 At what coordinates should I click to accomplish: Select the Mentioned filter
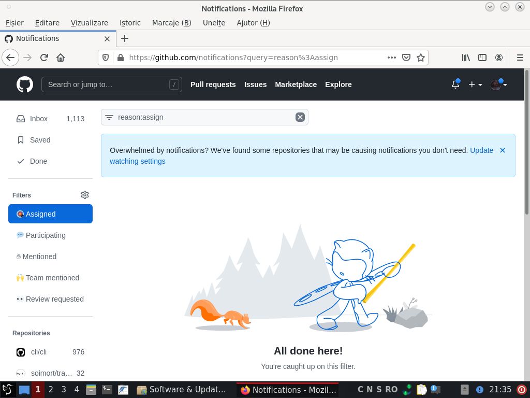point(50,257)
